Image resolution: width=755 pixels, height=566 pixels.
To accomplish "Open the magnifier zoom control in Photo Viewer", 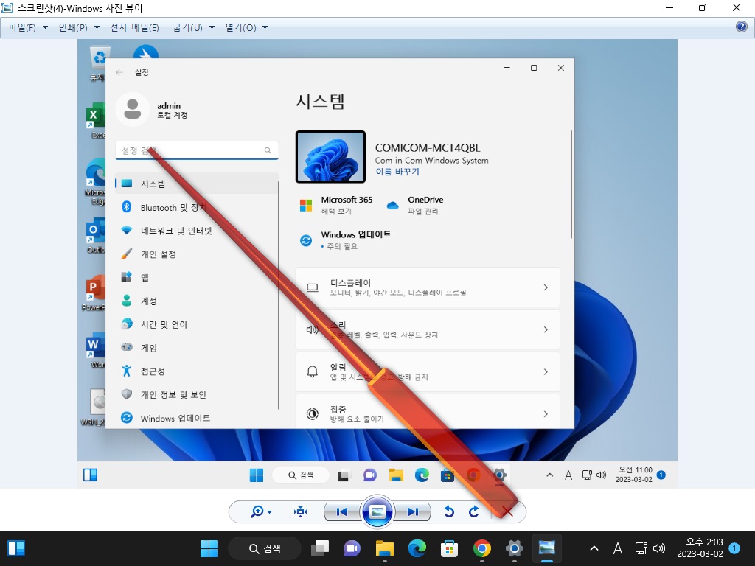I will click(x=261, y=511).
